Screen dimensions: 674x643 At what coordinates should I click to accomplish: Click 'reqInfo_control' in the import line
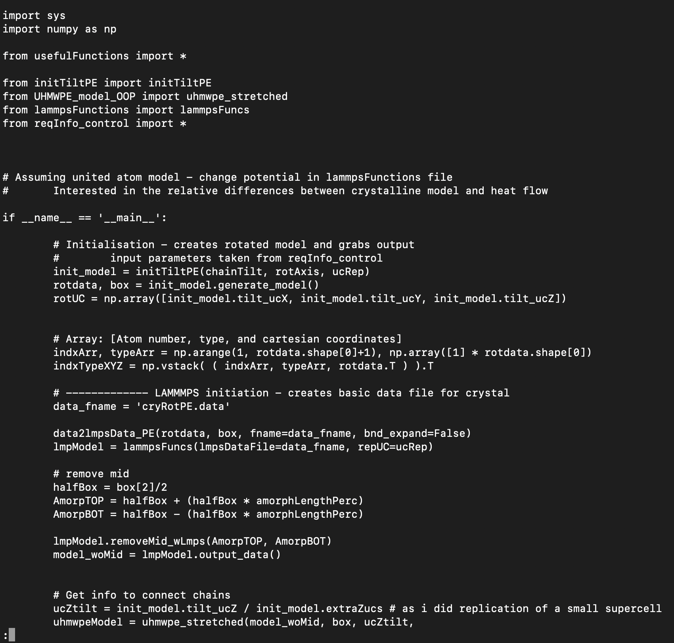tap(81, 124)
